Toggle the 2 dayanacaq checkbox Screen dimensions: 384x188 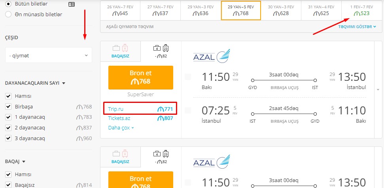[x=8, y=128]
